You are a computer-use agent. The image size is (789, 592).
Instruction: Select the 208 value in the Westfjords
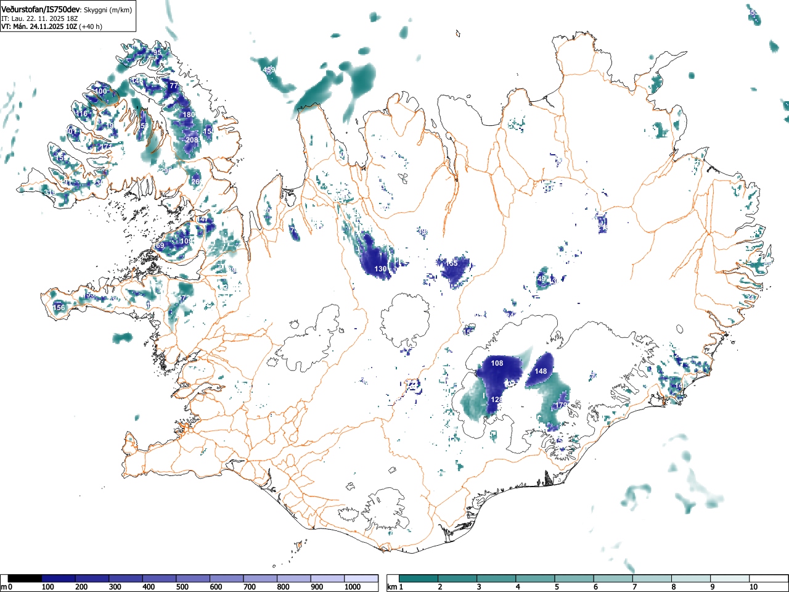(x=192, y=140)
